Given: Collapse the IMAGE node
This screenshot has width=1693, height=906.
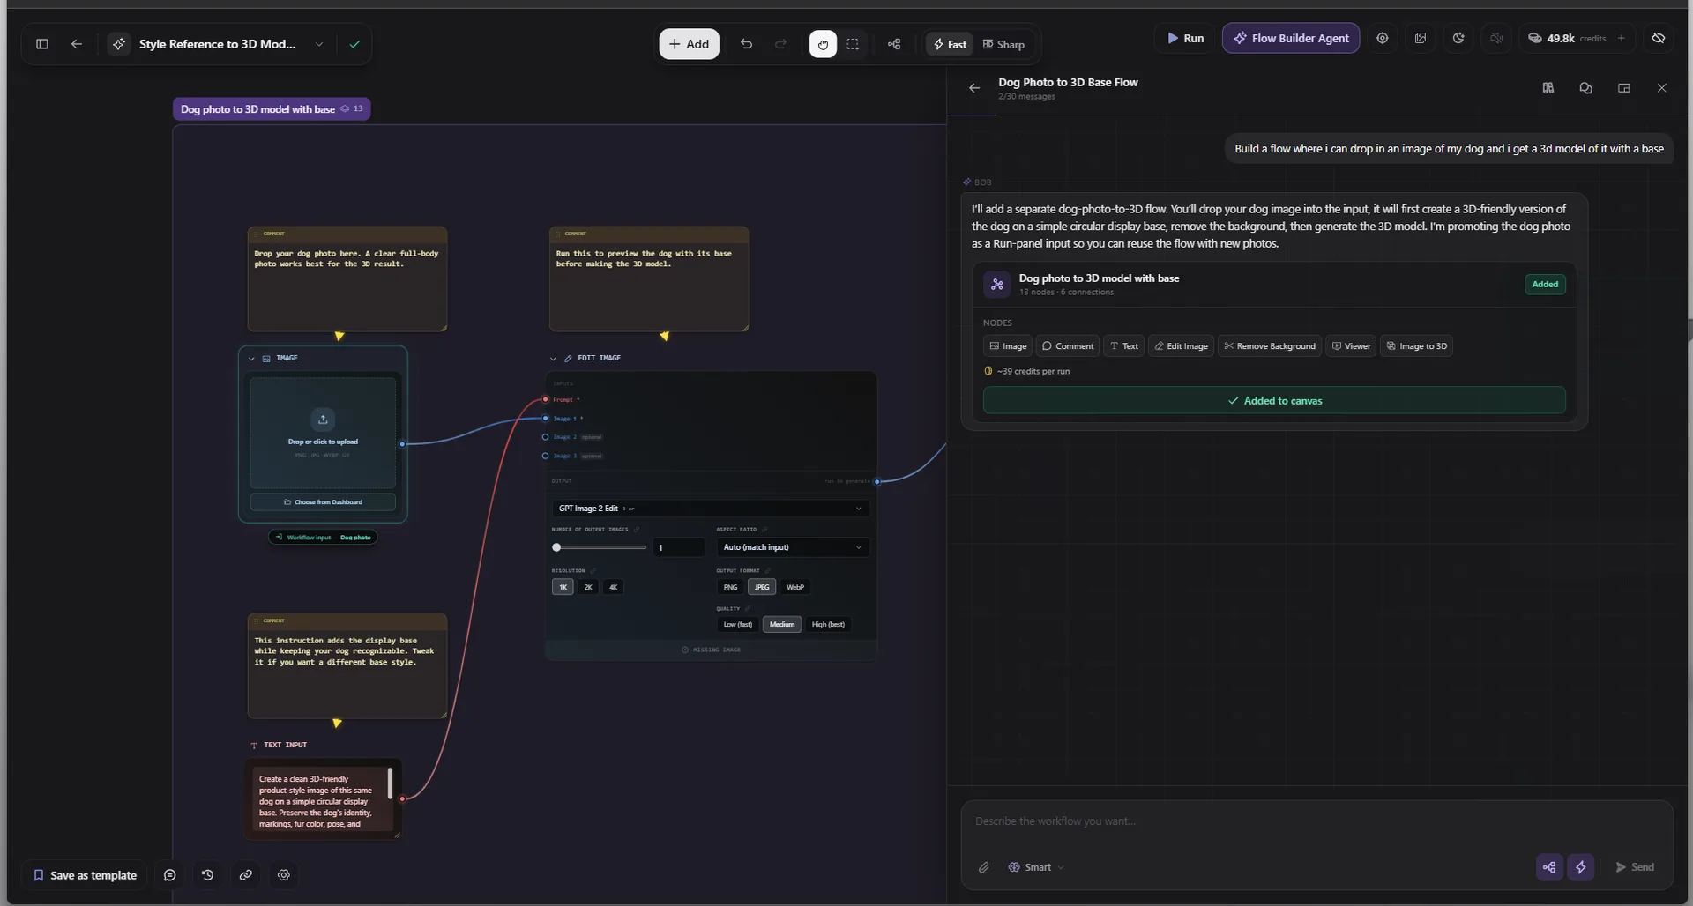Looking at the screenshot, I should pos(251,359).
